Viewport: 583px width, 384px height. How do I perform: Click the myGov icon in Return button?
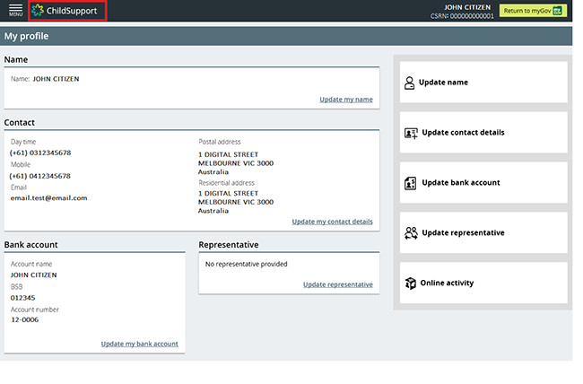559,11
